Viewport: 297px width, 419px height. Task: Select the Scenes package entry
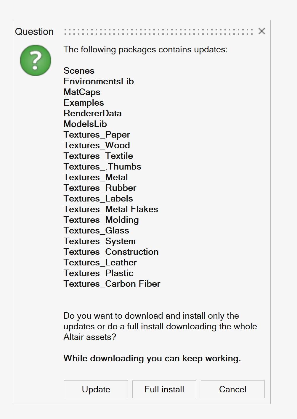(79, 71)
